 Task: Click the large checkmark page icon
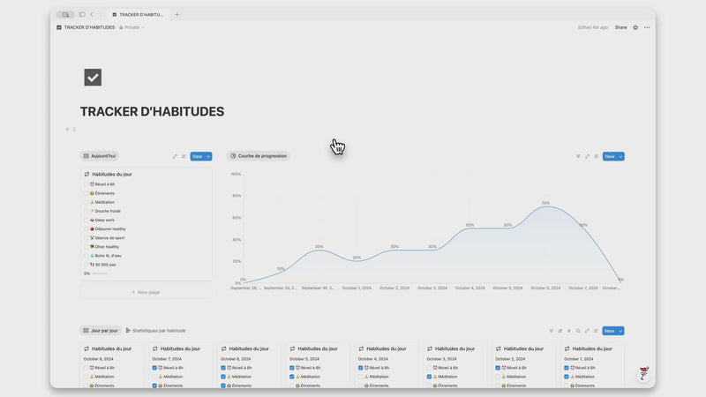93,78
